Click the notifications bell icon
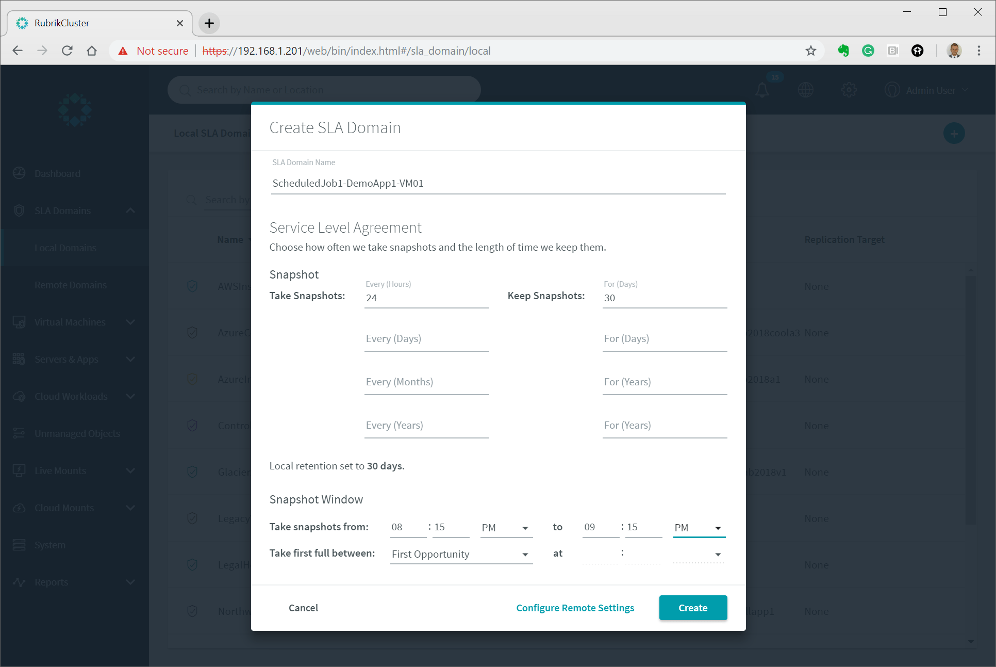This screenshot has height=667, width=996. [762, 90]
